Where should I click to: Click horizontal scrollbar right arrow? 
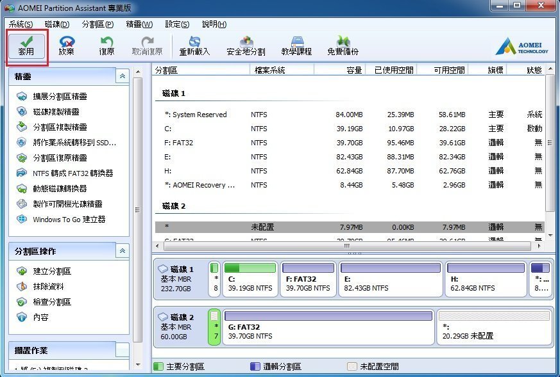tap(539, 246)
